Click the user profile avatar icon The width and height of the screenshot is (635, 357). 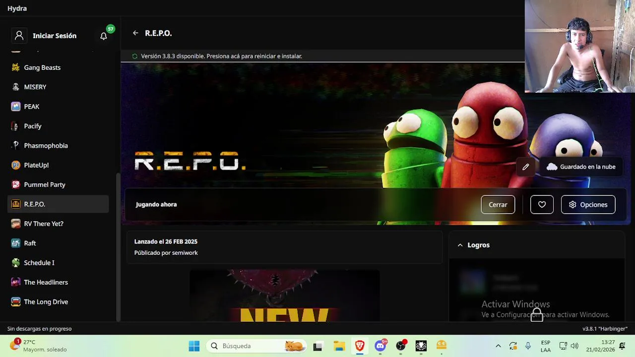click(19, 36)
